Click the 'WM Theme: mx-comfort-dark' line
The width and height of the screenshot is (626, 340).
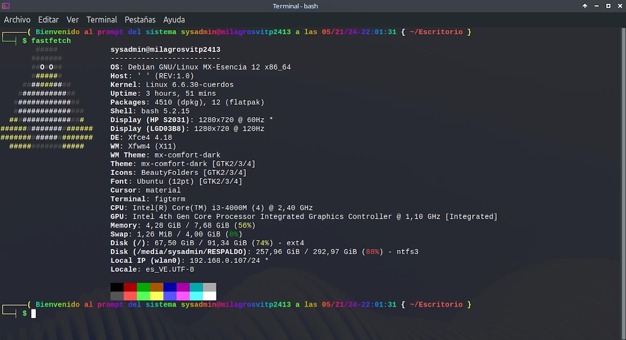(165, 155)
